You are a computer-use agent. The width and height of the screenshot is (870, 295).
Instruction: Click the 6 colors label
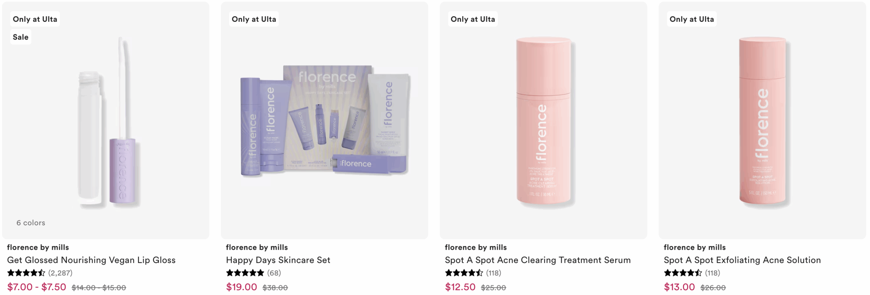pos(31,223)
